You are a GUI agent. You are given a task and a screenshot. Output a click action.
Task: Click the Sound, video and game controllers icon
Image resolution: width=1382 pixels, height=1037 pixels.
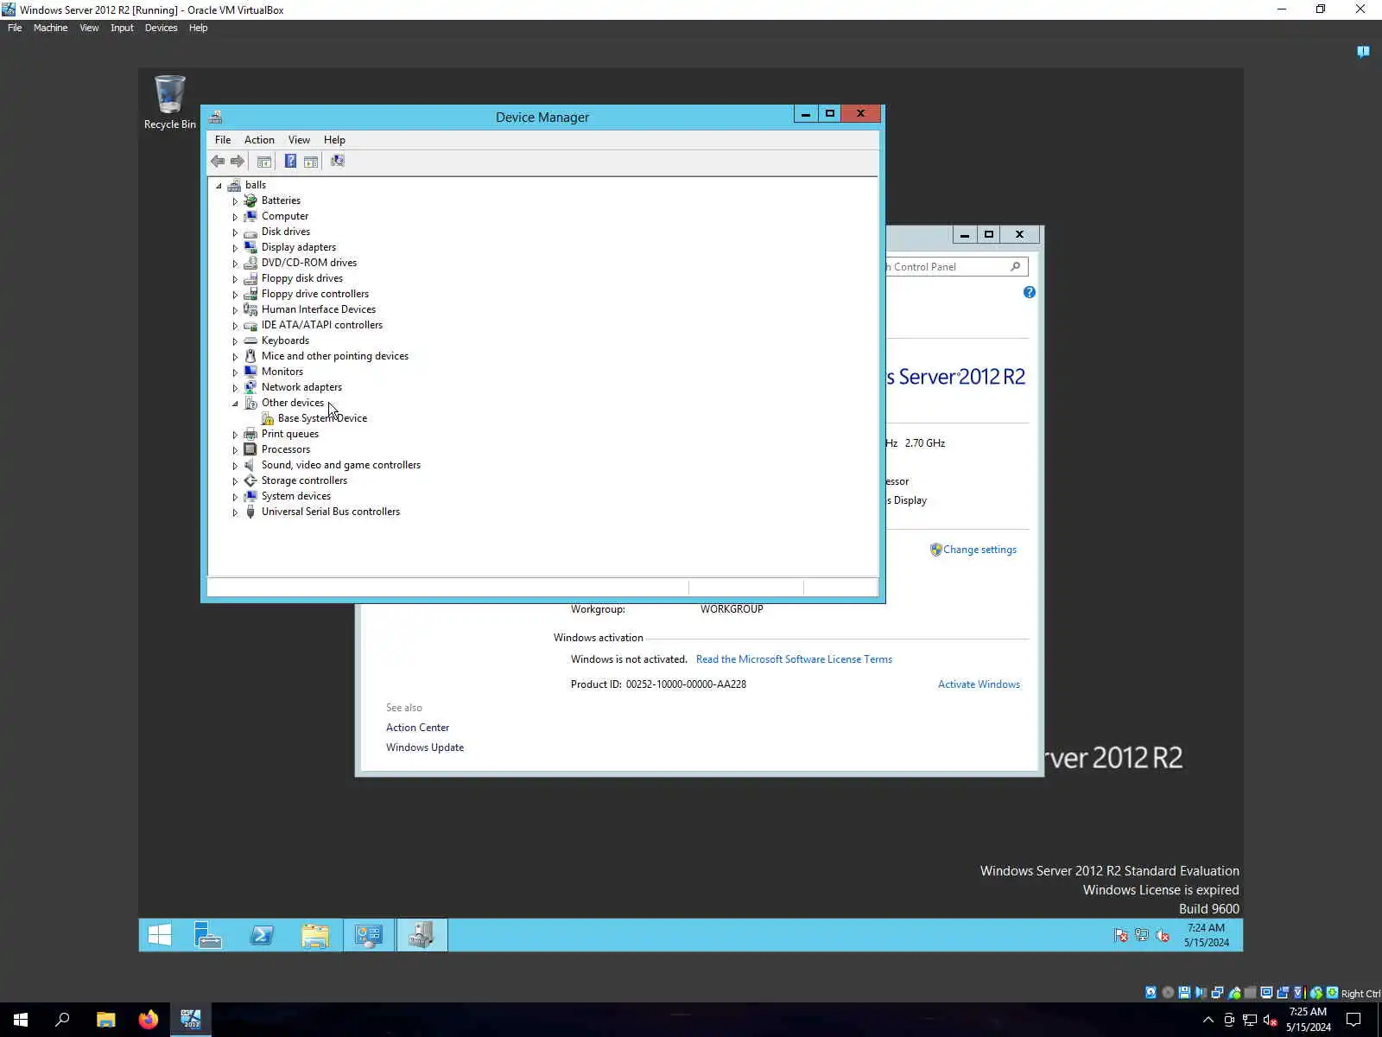tap(250, 465)
